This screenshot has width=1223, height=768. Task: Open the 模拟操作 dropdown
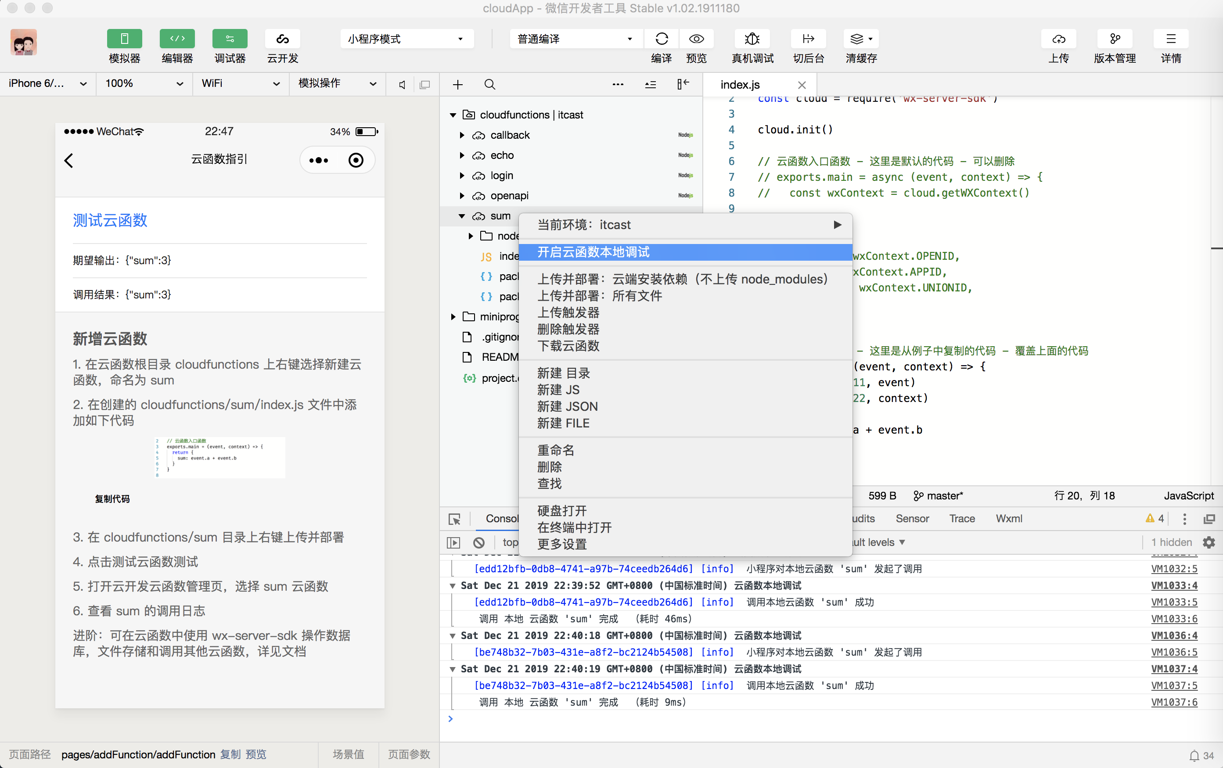(337, 84)
